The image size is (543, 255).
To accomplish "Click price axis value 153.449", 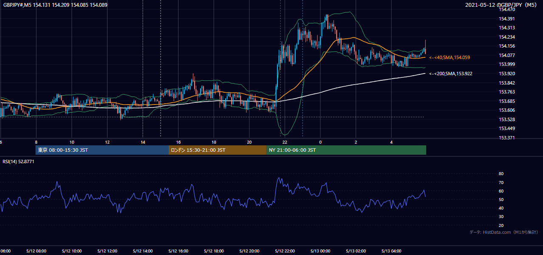I will 507,128.
